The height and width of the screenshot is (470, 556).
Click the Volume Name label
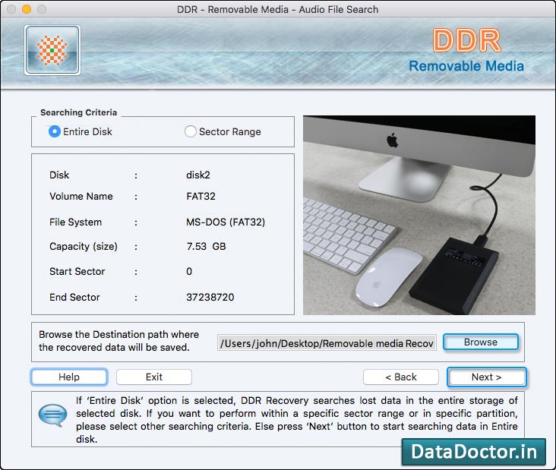81,197
